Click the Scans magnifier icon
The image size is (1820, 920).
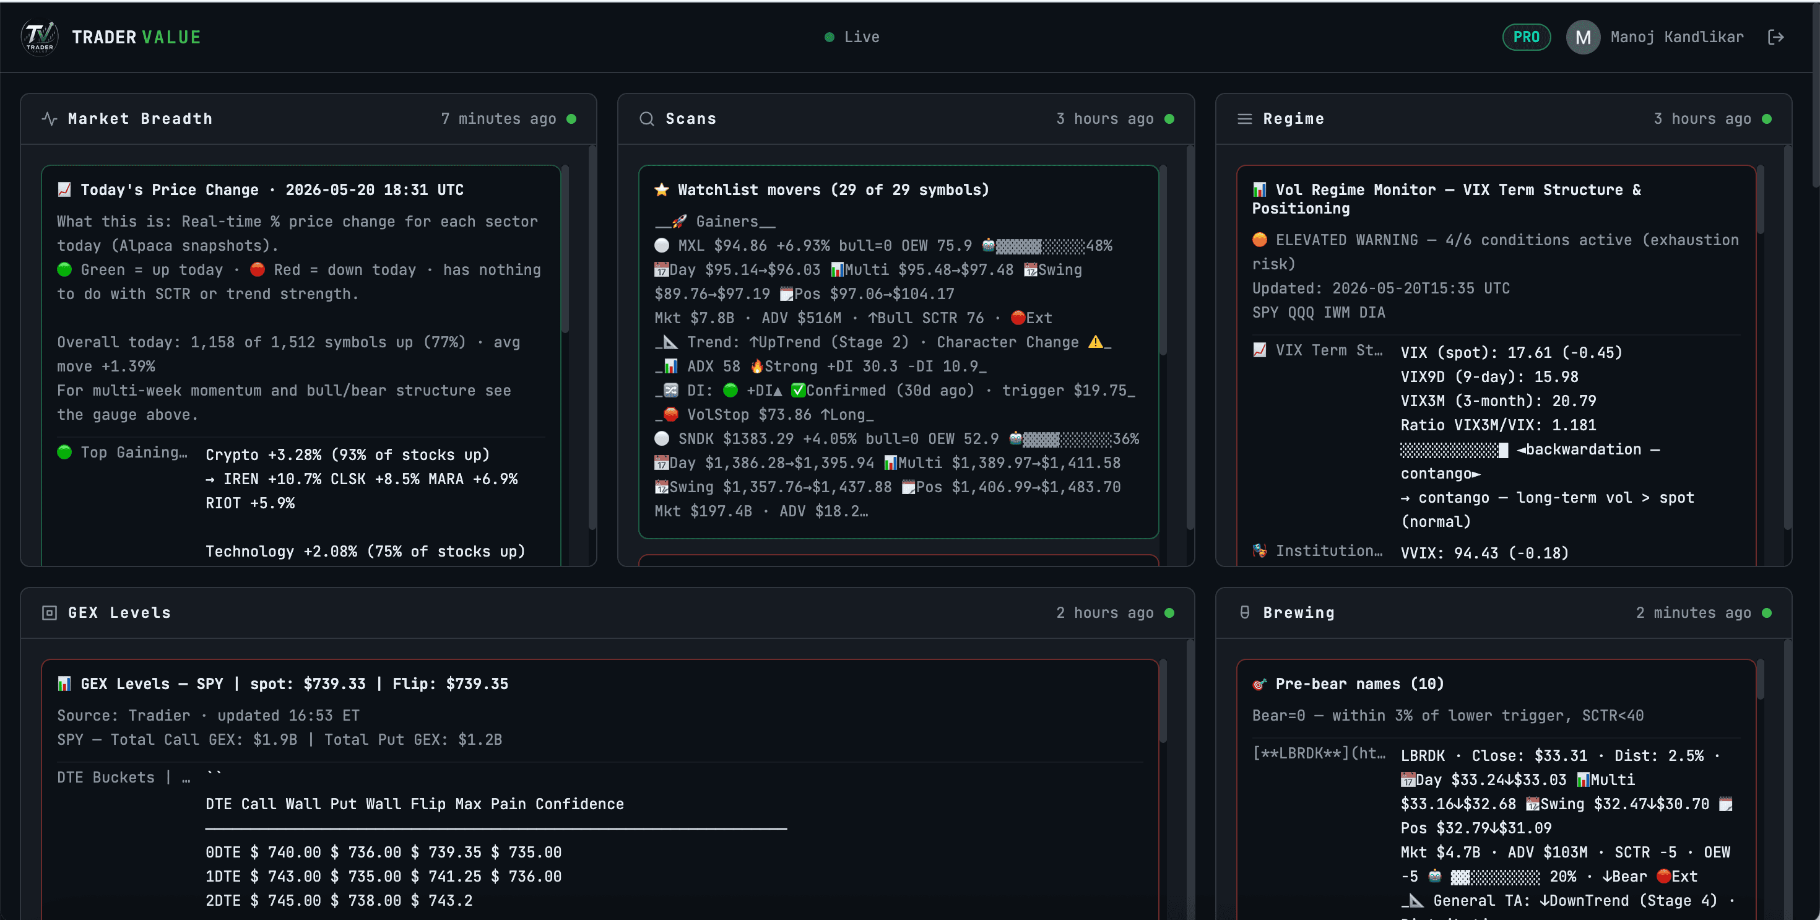(646, 119)
